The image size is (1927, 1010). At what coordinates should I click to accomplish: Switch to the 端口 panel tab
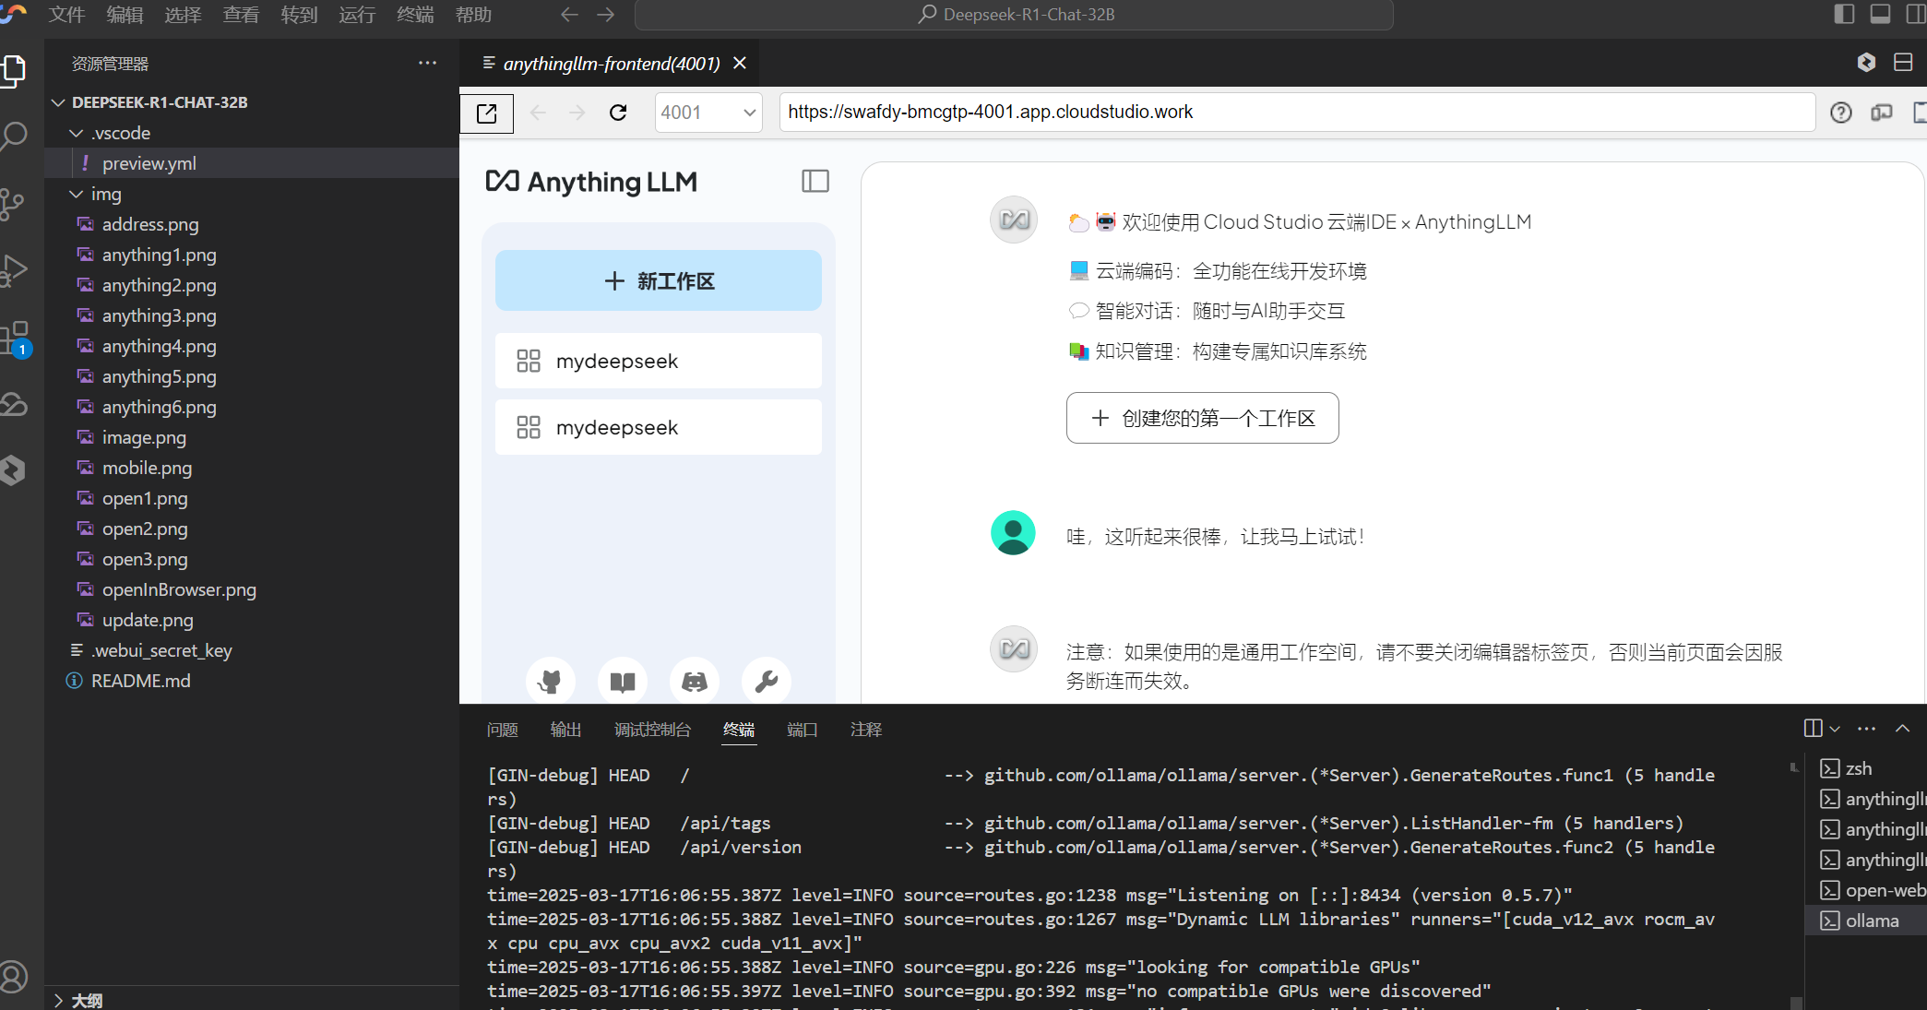tap(802, 730)
